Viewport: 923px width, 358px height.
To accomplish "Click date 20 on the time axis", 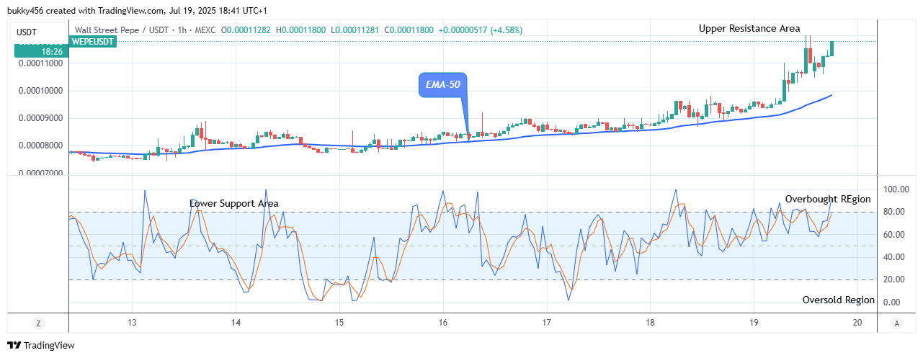I will 857,323.
